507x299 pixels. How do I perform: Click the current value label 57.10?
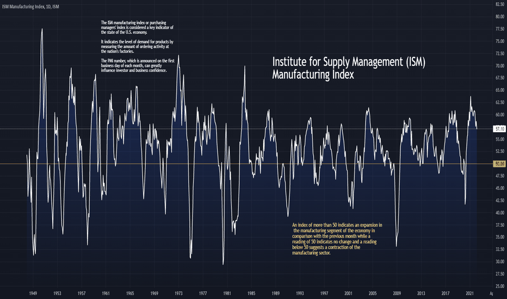coord(499,129)
